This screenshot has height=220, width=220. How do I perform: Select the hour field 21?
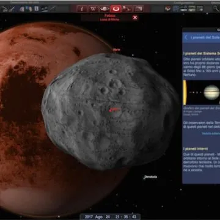point(117,217)
